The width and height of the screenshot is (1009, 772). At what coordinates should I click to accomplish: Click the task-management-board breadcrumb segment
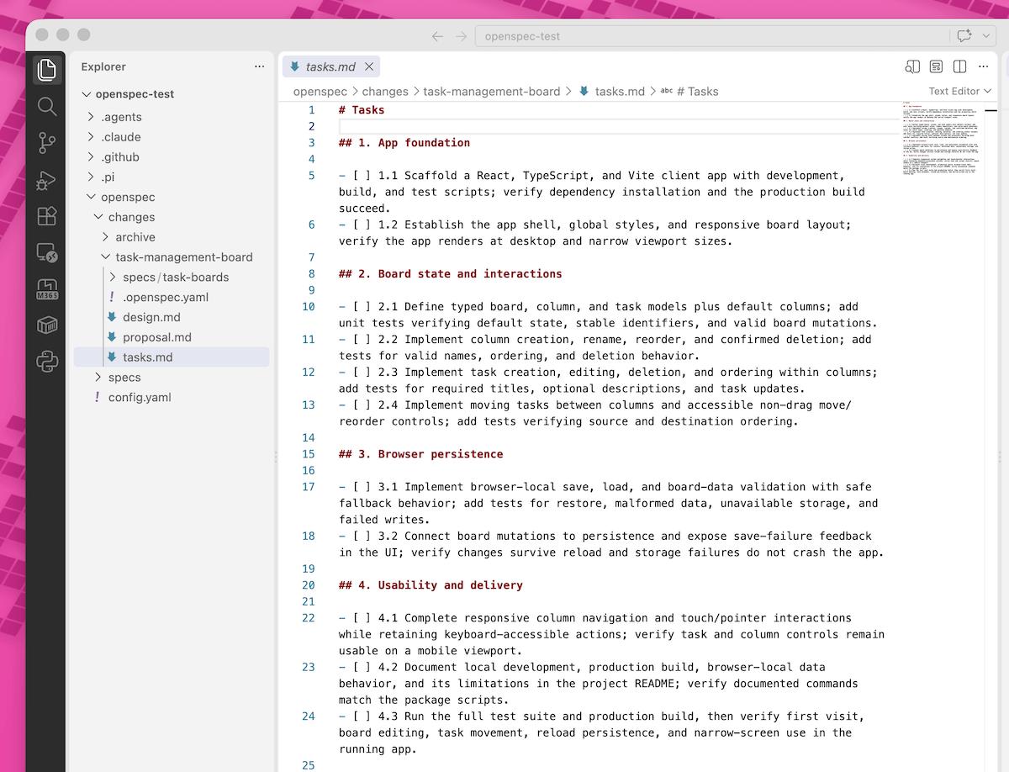tap(491, 91)
